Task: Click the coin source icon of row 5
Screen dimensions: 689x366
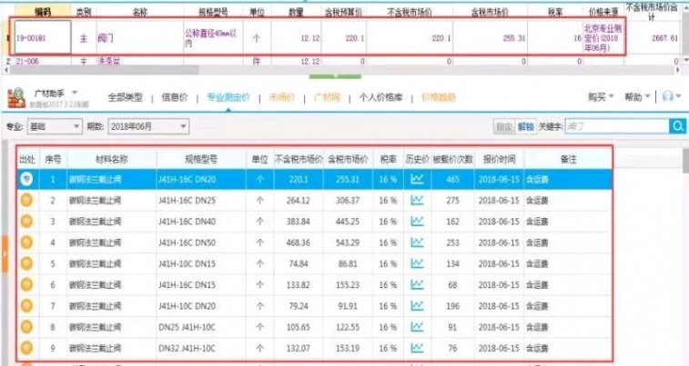Action: (x=26, y=263)
